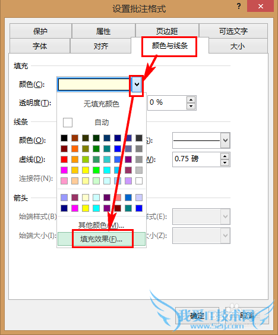Pick the gold swatch left of yellow
278x335 pixels.
75,170
